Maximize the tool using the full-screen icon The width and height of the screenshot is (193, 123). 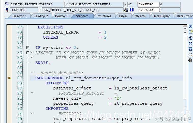point(190,43)
